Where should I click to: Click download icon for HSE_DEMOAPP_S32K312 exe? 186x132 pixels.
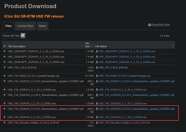97,51
